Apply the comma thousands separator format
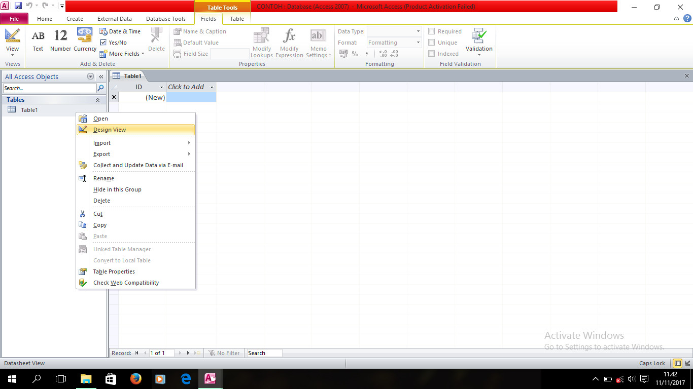693x389 pixels. (366, 53)
